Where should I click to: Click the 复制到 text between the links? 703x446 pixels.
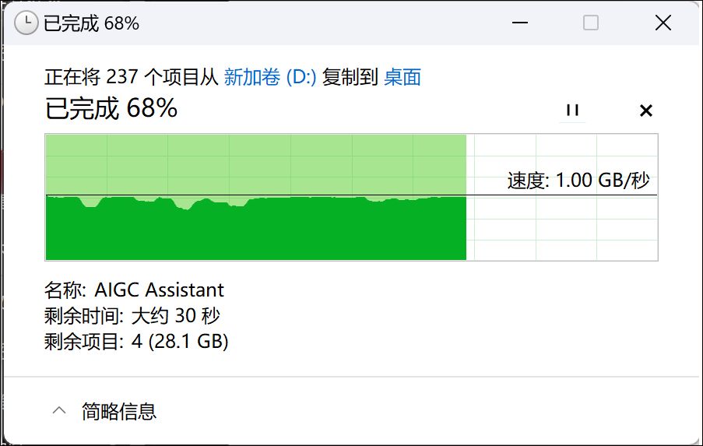[350, 77]
